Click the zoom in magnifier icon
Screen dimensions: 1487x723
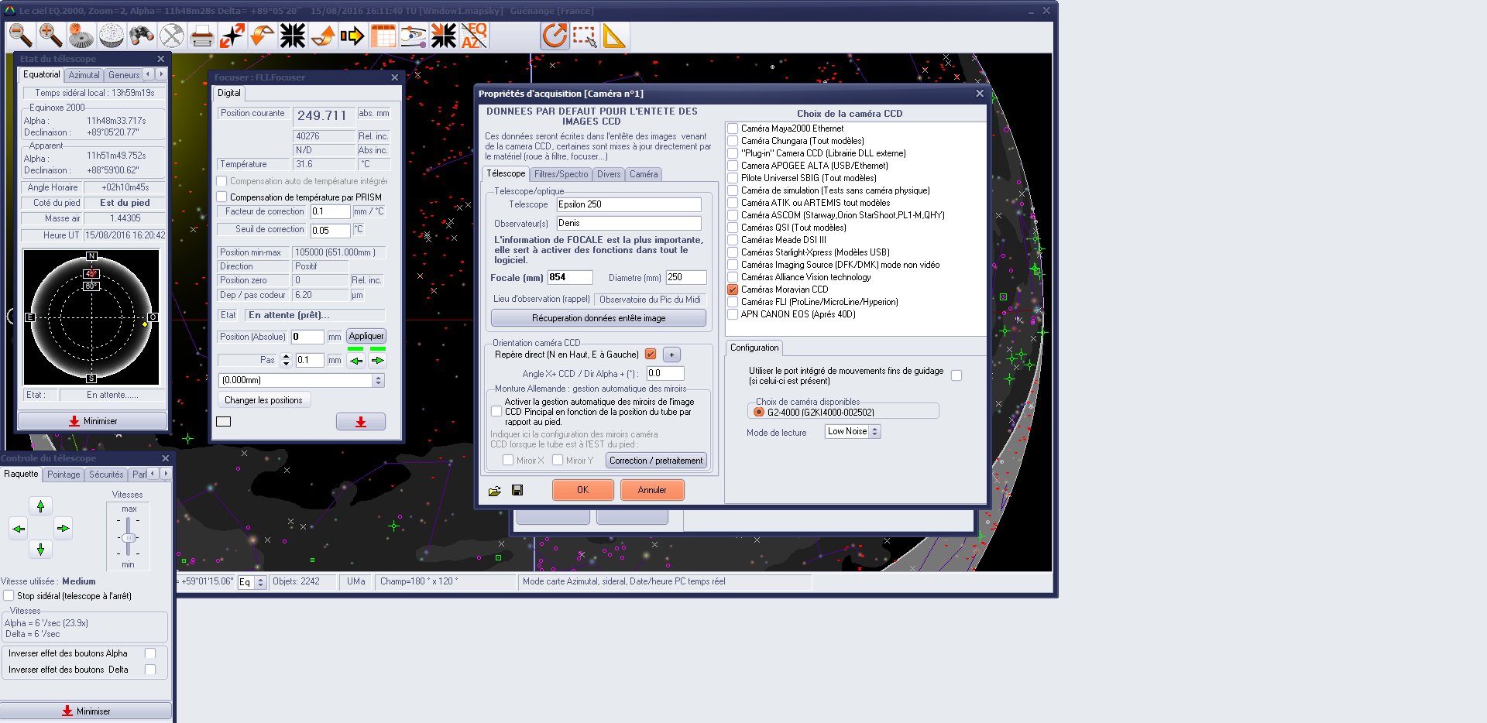(50, 36)
